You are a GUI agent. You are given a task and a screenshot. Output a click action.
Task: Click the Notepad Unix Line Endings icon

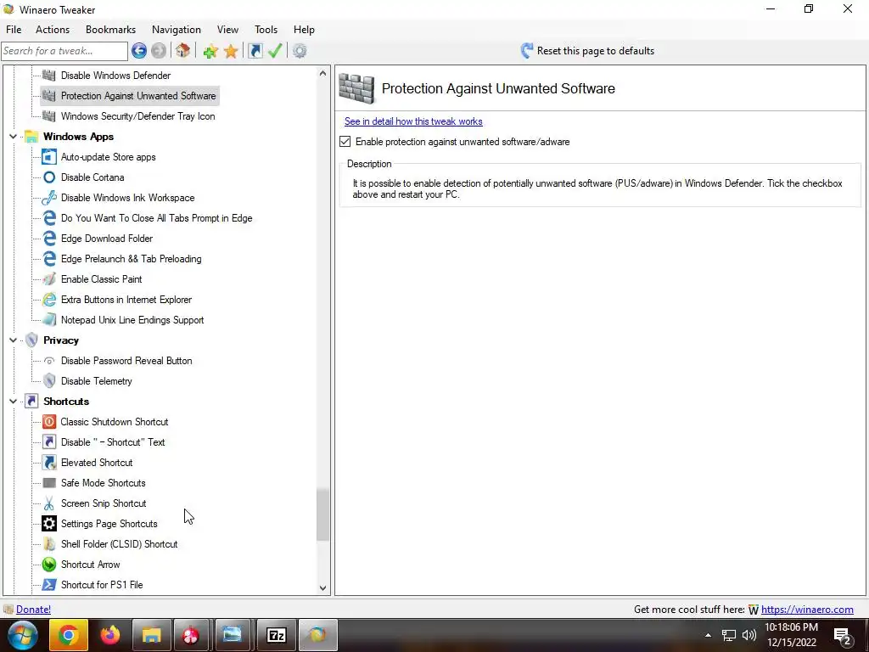49,320
